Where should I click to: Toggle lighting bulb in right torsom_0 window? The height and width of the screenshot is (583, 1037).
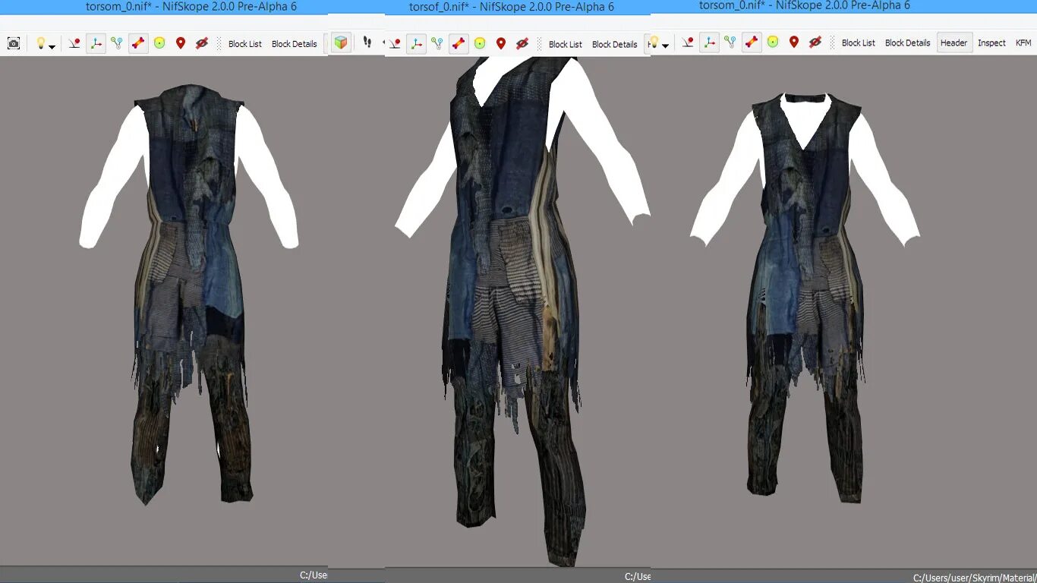pos(655,43)
